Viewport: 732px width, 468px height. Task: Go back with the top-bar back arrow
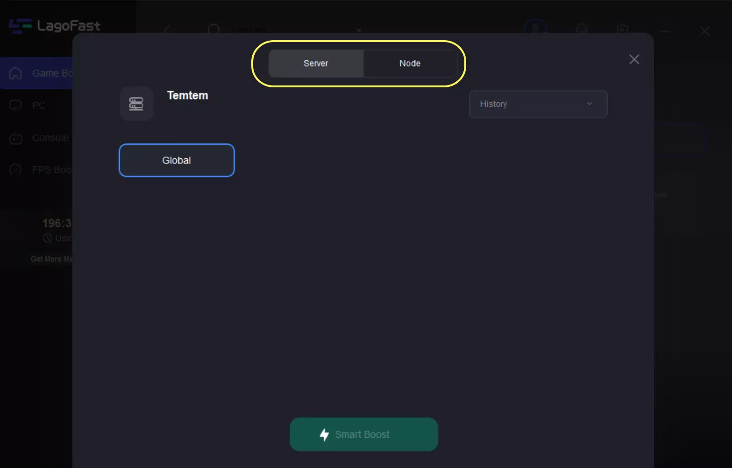pos(167,30)
